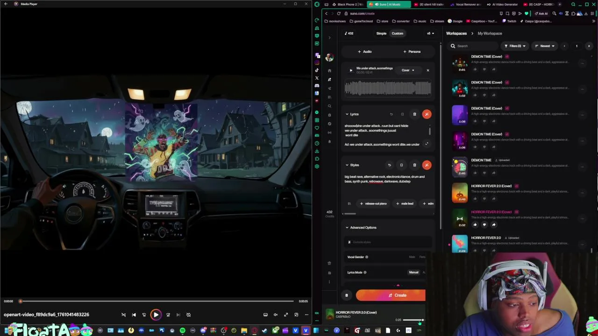Collapse the Lyrics section
598x336 pixels.
(x=347, y=114)
